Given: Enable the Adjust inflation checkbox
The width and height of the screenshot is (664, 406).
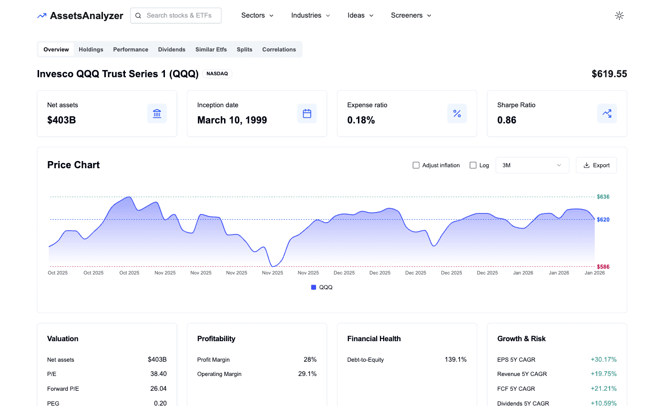Looking at the screenshot, I should click(x=416, y=165).
